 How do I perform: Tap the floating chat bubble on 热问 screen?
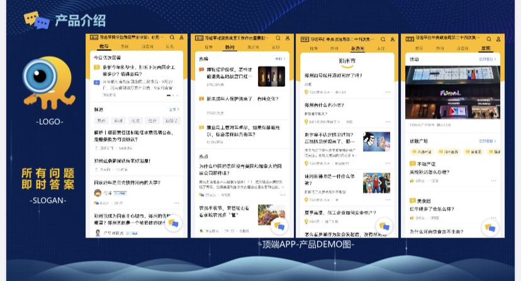[x=279, y=226]
